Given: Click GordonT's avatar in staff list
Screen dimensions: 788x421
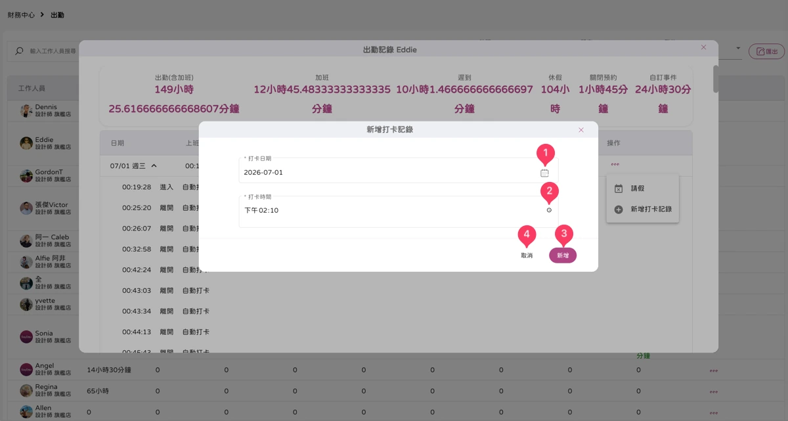Looking at the screenshot, I should click(26, 175).
